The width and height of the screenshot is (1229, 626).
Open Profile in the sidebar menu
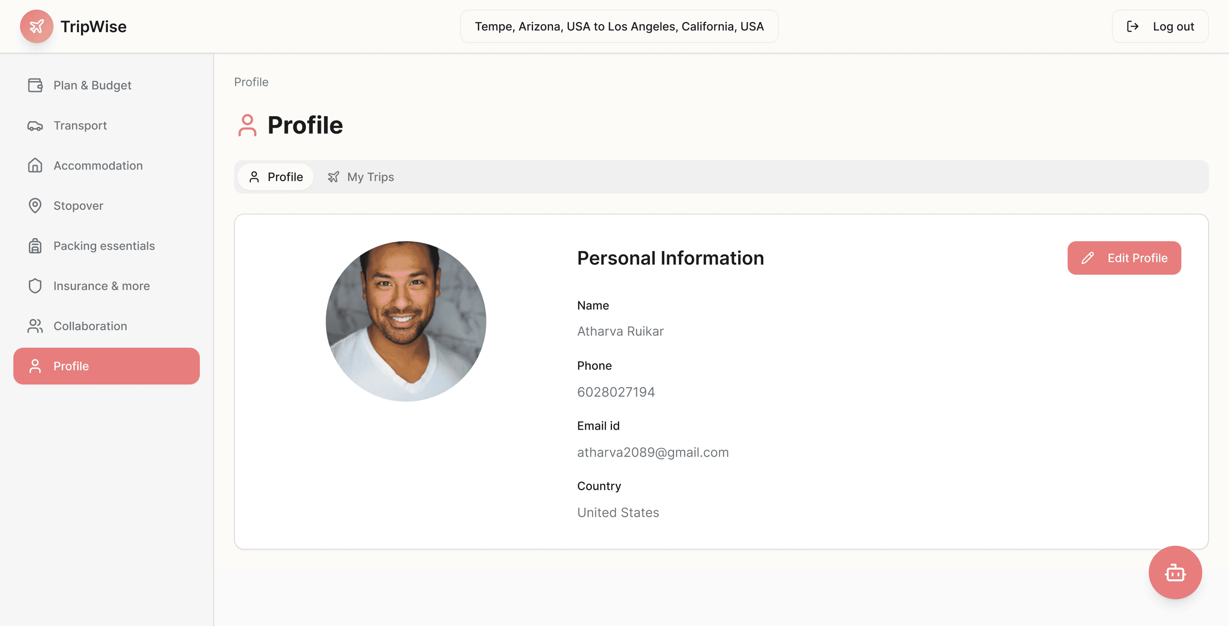pyautogui.click(x=107, y=366)
